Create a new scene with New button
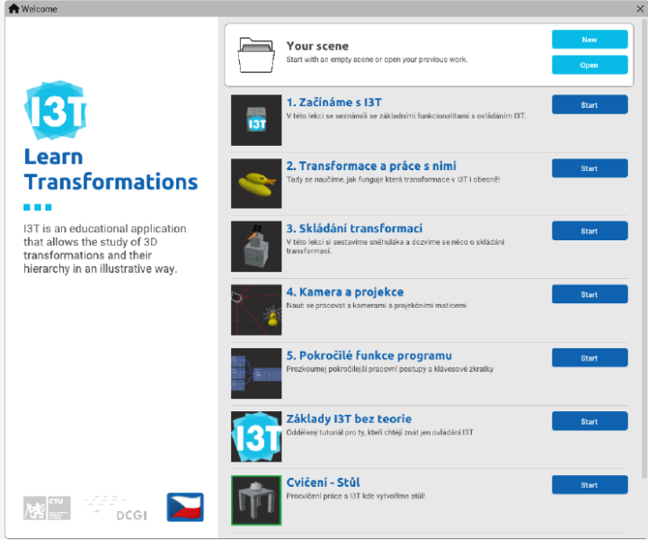This screenshot has width=648, height=540. tap(589, 40)
